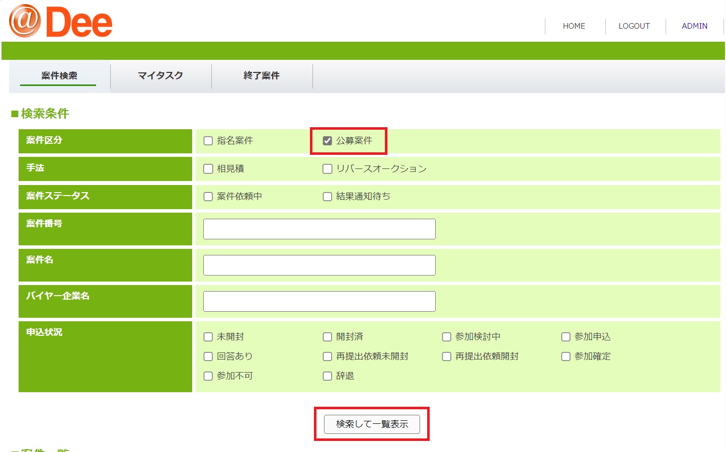The width and height of the screenshot is (726, 452).
Task: Focus the 案件名 input field
Action: point(319,265)
